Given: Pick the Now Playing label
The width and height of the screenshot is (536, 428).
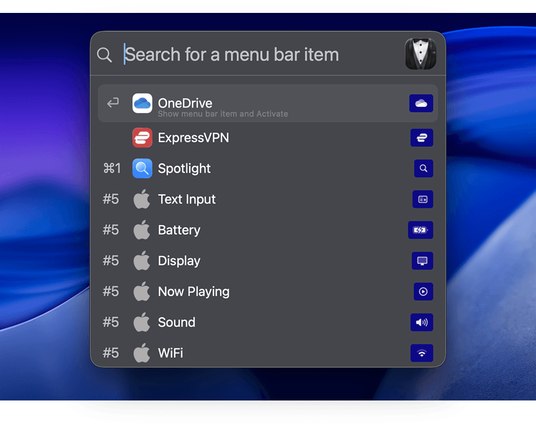Looking at the screenshot, I should coord(193,292).
